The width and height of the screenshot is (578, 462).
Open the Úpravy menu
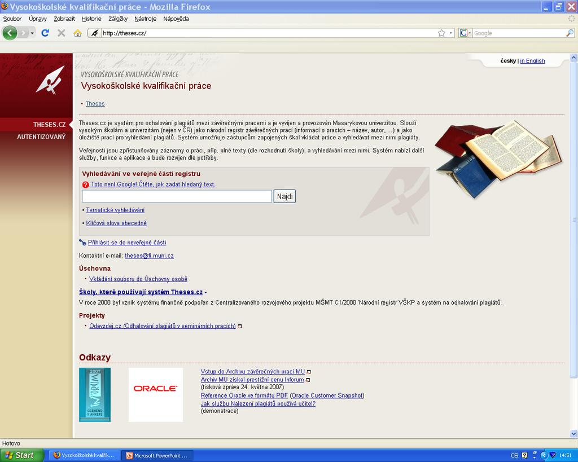(x=38, y=19)
